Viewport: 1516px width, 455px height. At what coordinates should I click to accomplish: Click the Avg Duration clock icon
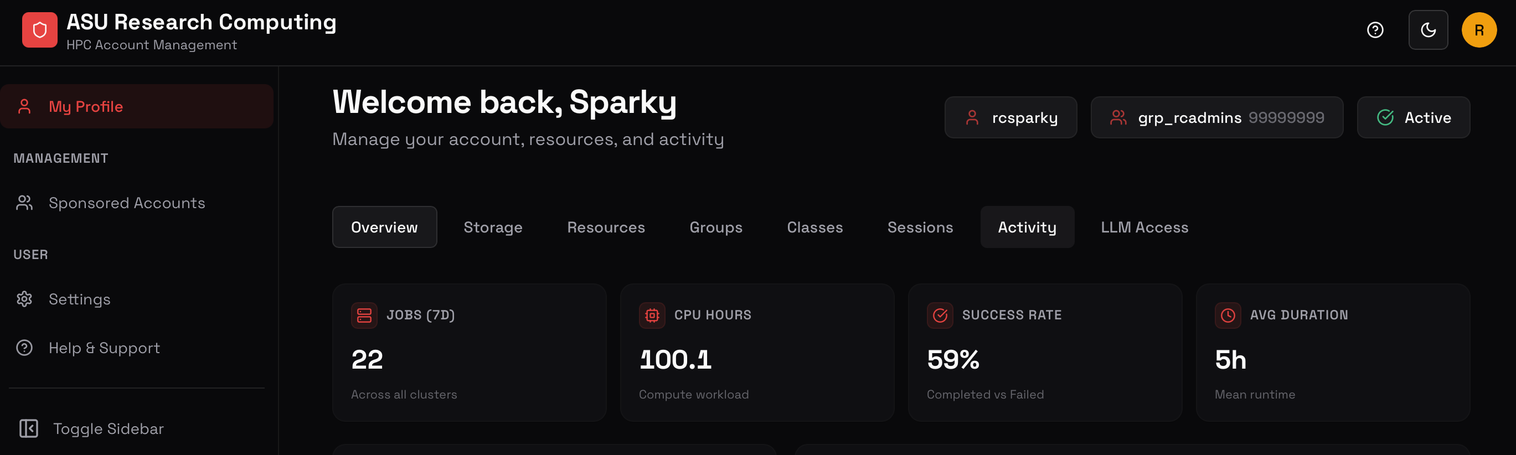1228,316
